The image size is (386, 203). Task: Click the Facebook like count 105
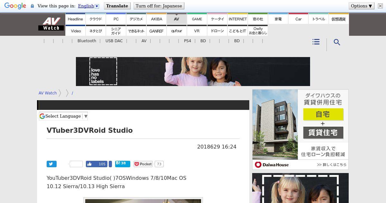(102, 164)
